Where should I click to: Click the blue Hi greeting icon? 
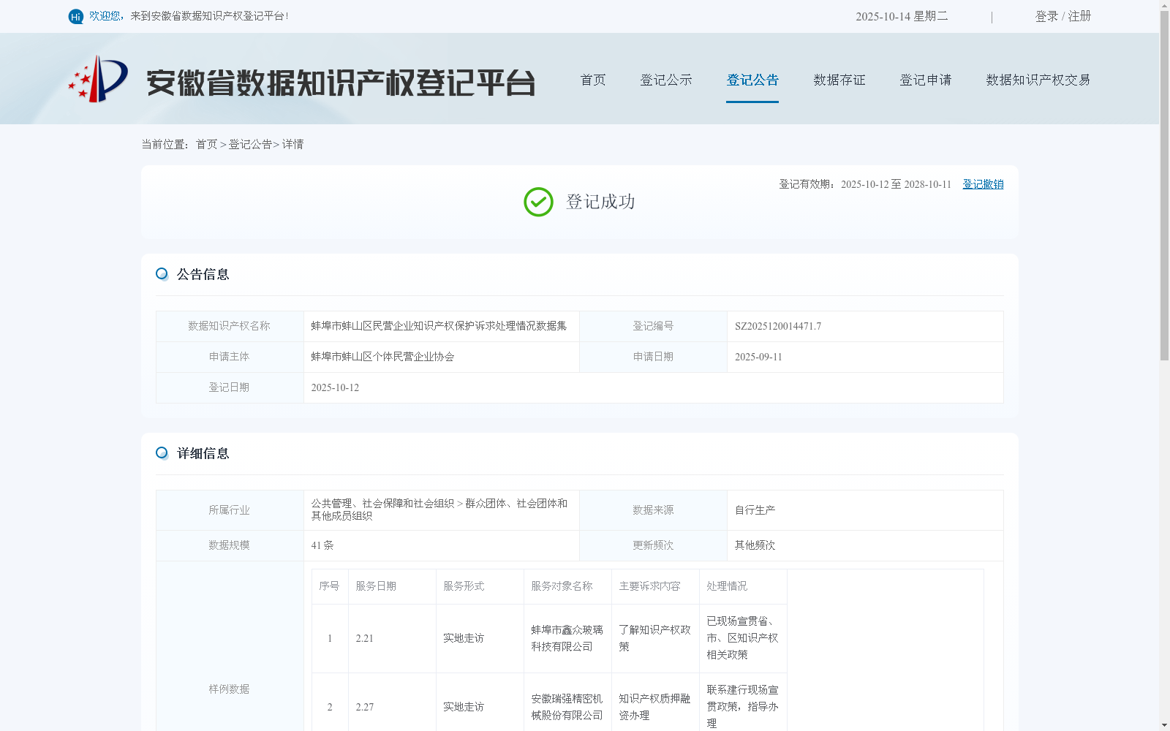[x=76, y=16]
